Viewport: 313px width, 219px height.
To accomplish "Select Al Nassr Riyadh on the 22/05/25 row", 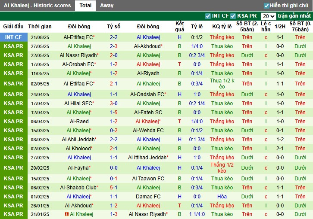I will [x=78, y=55].
